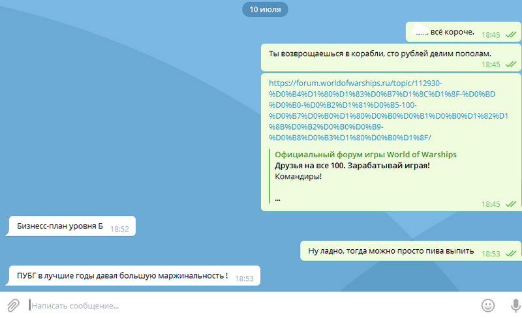522x317 pixels.
Task: Click read checkmarks on the beer message
Action: click(x=510, y=254)
